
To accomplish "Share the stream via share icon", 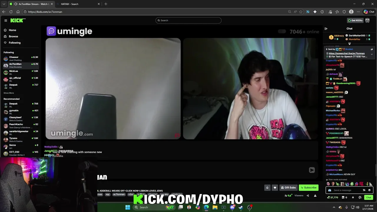I will 308,196.
